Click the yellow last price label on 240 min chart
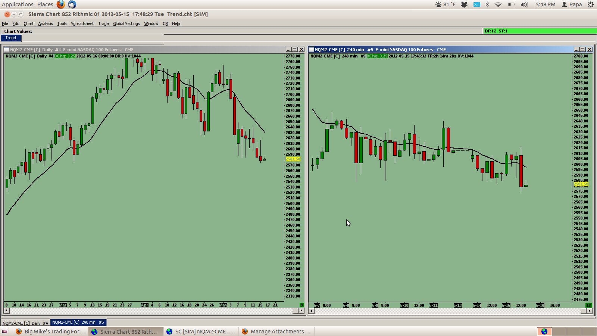Image resolution: width=597 pixels, height=336 pixels. click(581, 184)
